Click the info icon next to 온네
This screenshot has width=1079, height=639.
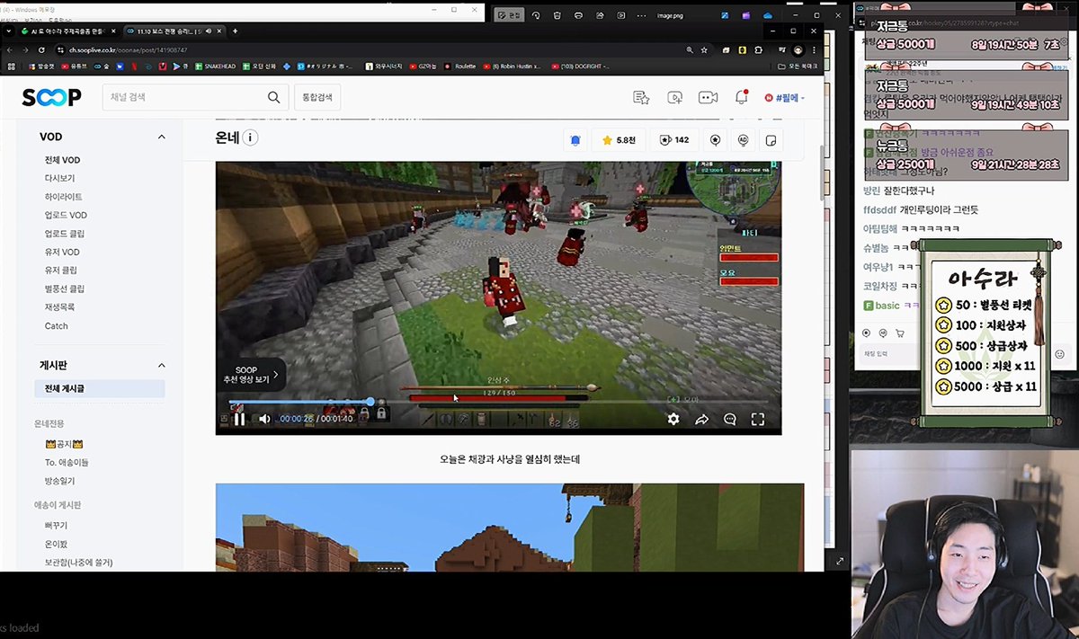(x=251, y=138)
